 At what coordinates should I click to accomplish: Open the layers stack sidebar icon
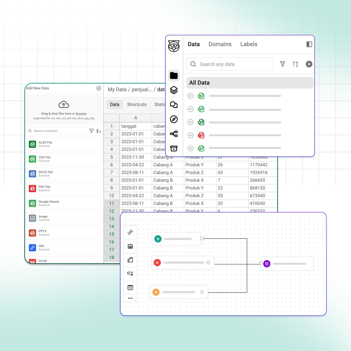[174, 90]
